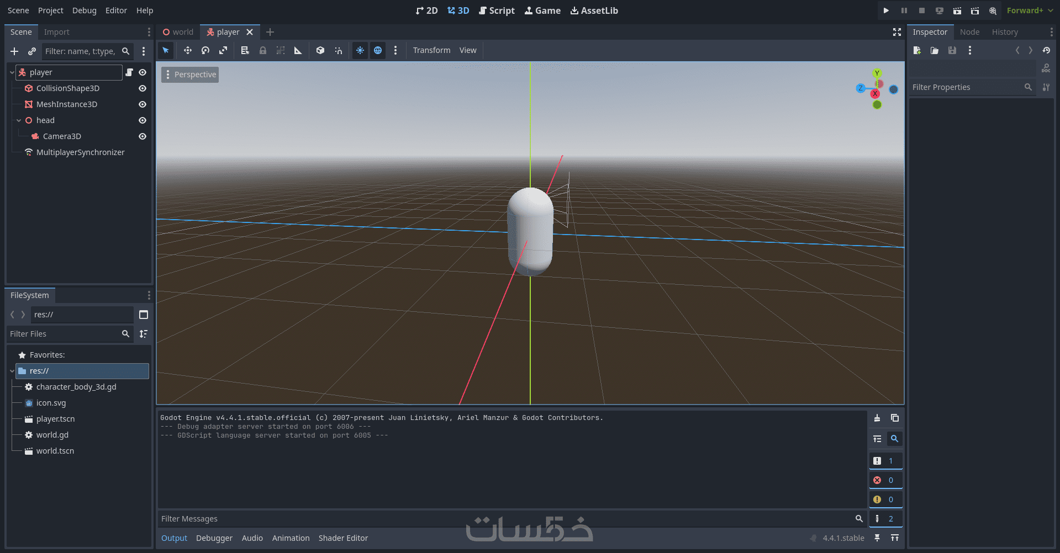1060x553 pixels.
Task: Toggle Camera3D visibility eye
Action: click(x=143, y=136)
